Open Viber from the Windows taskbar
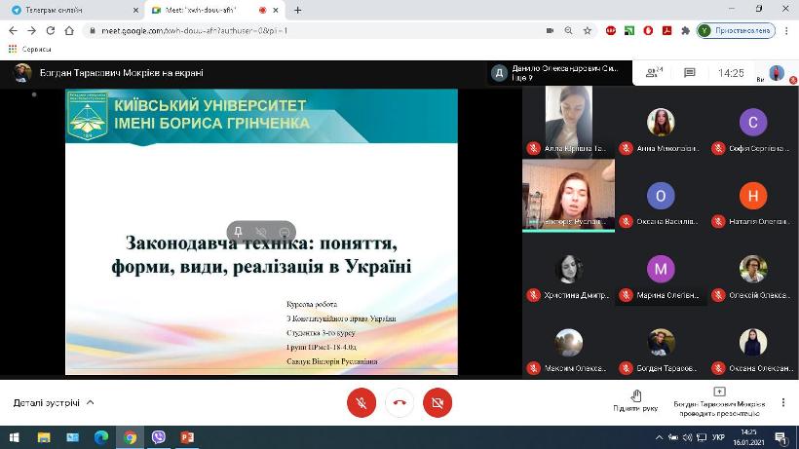 tap(158, 437)
